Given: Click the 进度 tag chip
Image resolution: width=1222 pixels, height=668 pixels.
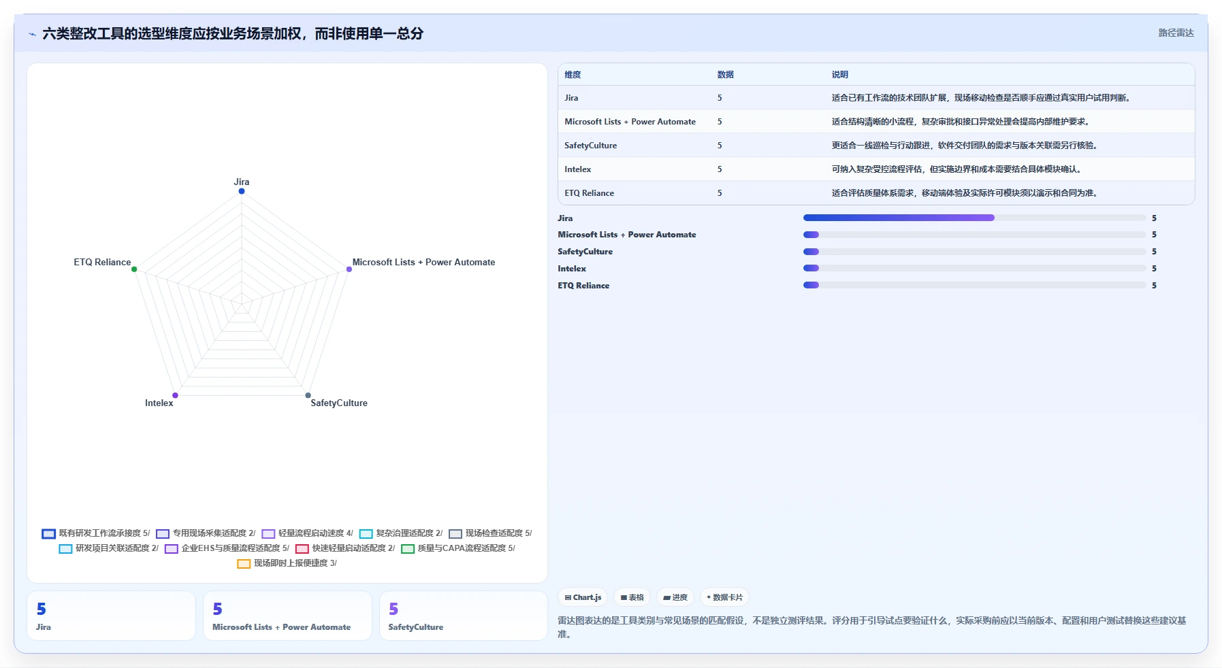Looking at the screenshot, I should 675,597.
